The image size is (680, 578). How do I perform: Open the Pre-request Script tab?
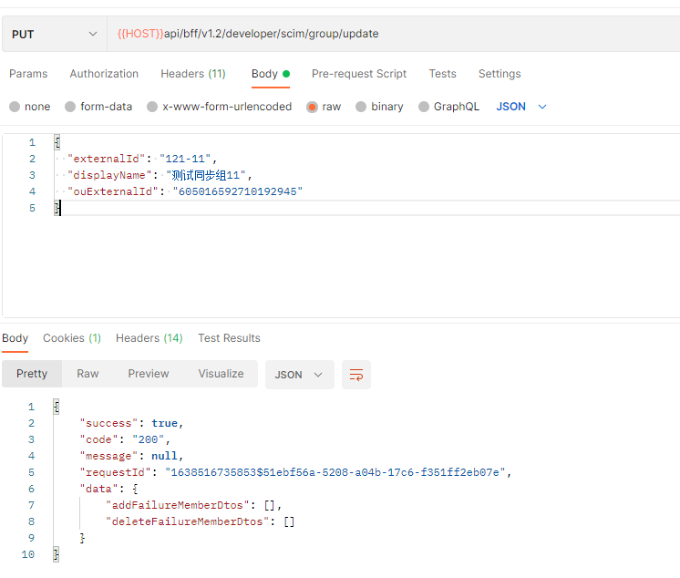tap(359, 74)
